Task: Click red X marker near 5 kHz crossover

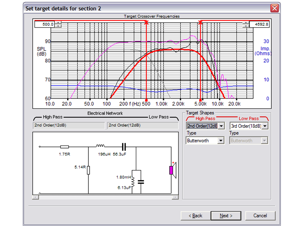Action: pos(200,23)
